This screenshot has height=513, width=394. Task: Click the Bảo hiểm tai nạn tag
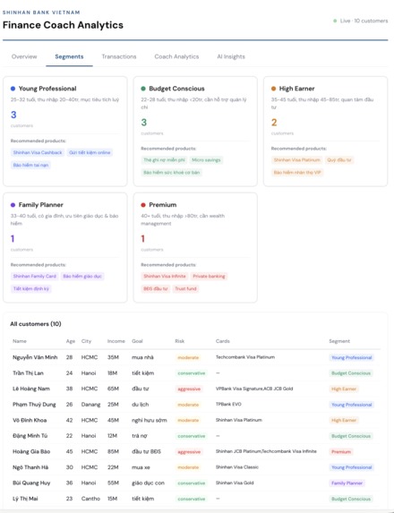(x=30, y=165)
